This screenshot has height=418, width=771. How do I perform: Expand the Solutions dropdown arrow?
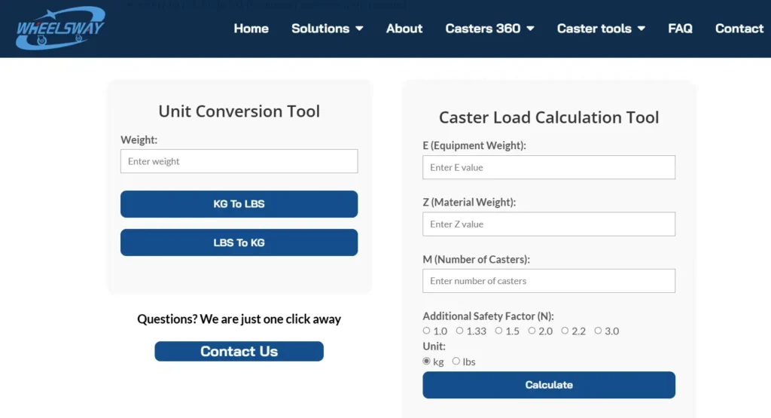pos(359,29)
